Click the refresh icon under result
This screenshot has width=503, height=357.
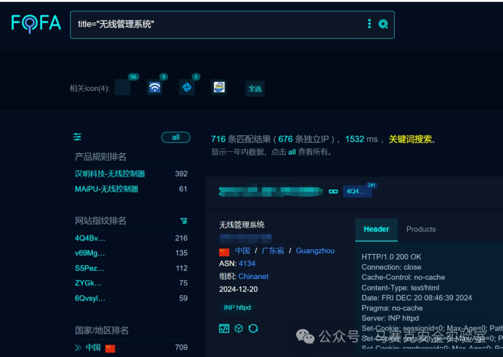coord(253,329)
